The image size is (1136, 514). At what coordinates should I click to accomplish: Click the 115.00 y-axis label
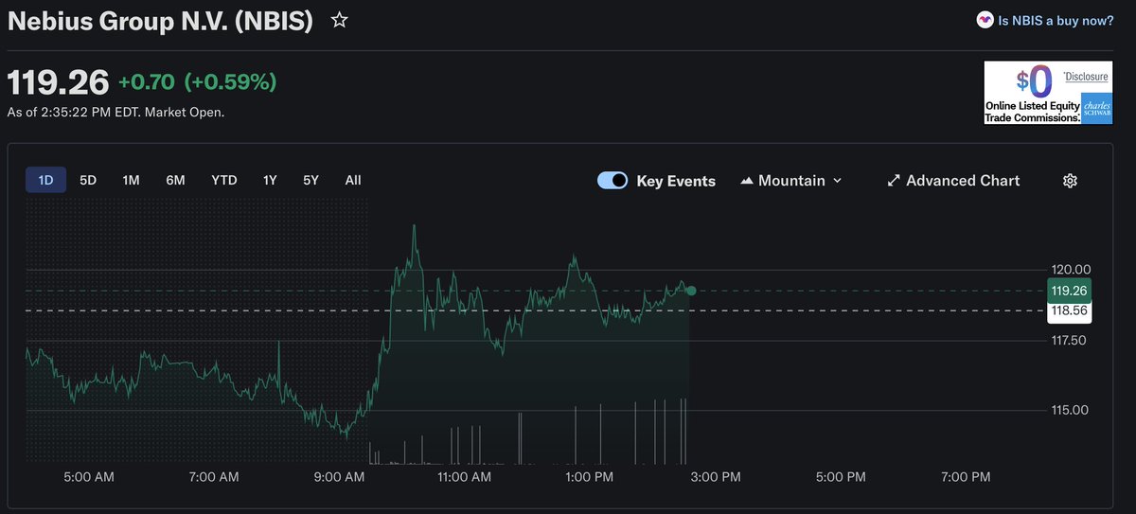pyautogui.click(x=1071, y=410)
